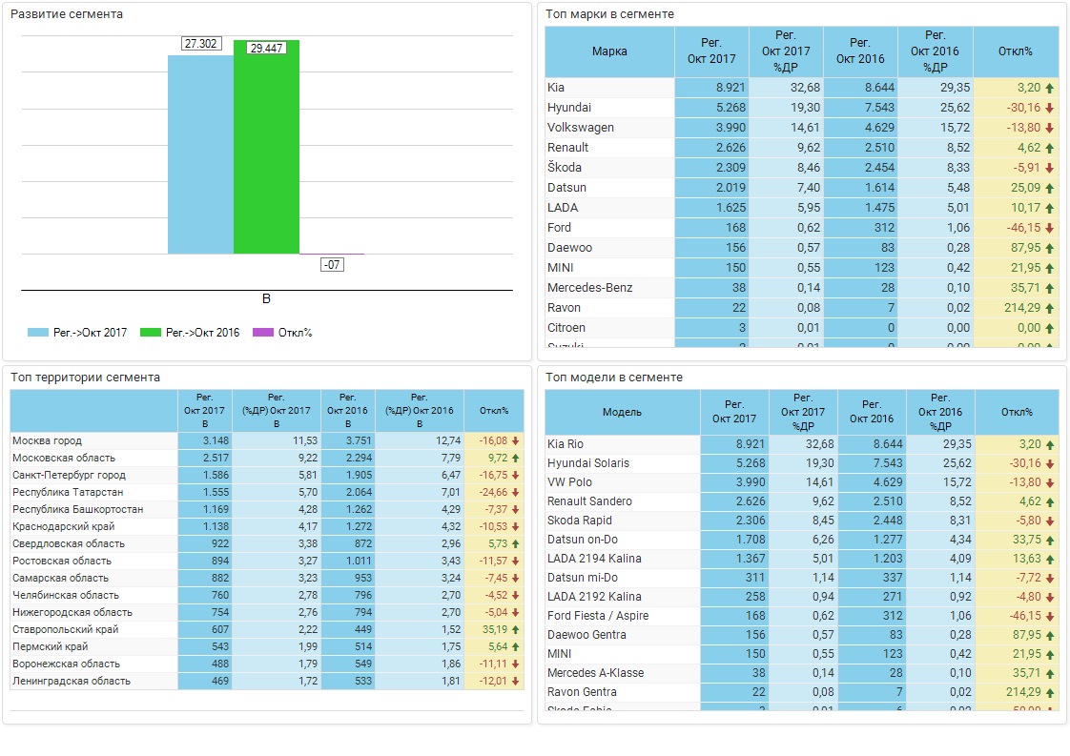Select the blue 27.302 bar in the chart
Screen dimensions: 1070x756
(200, 154)
